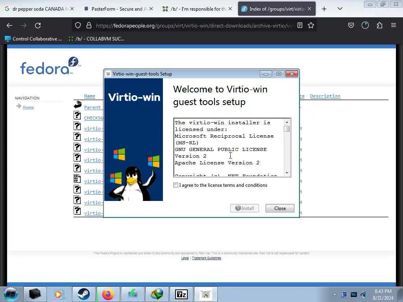Open the Windows Start menu

[11, 294]
